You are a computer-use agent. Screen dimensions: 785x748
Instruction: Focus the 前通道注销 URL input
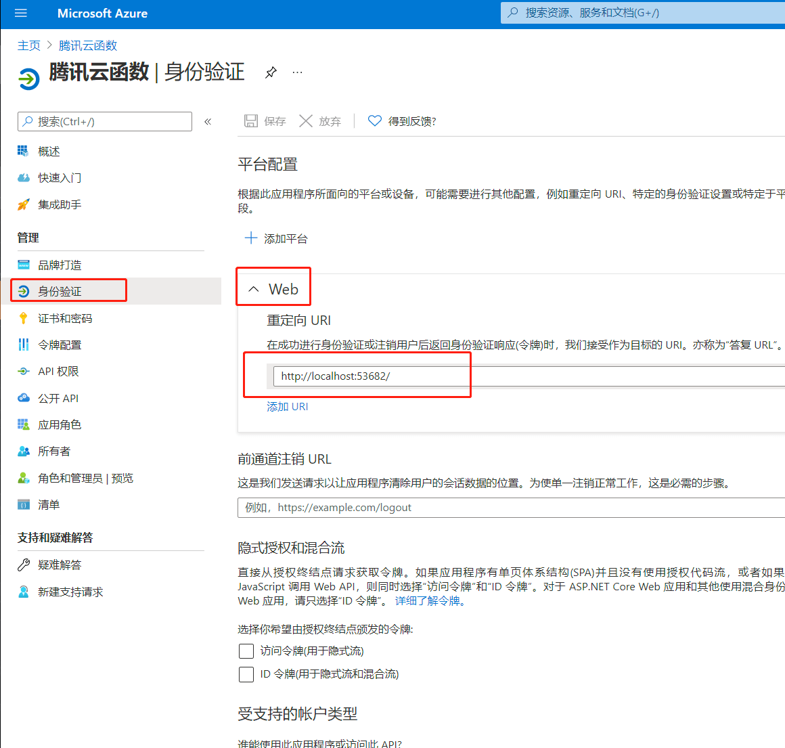point(511,508)
